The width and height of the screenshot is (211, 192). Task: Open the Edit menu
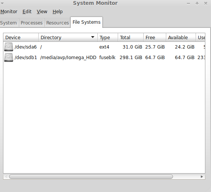pyautogui.click(x=27, y=12)
